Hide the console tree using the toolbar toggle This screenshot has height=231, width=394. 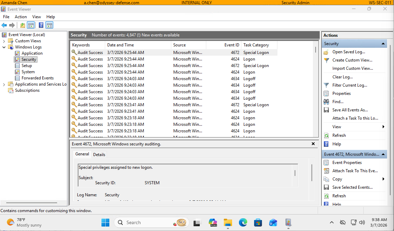click(x=31, y=25)
